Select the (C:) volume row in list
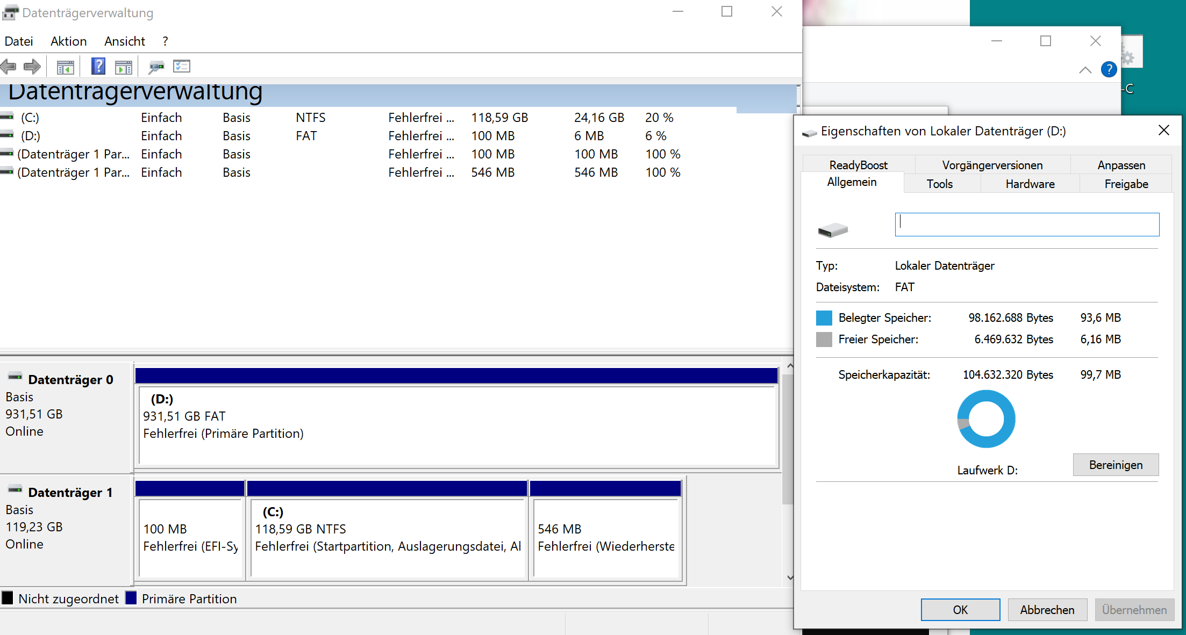 (30, 118)
